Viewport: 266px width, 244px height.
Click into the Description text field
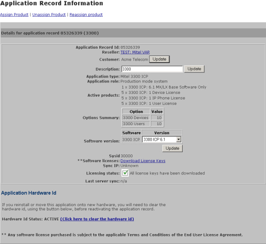point(152,69)
